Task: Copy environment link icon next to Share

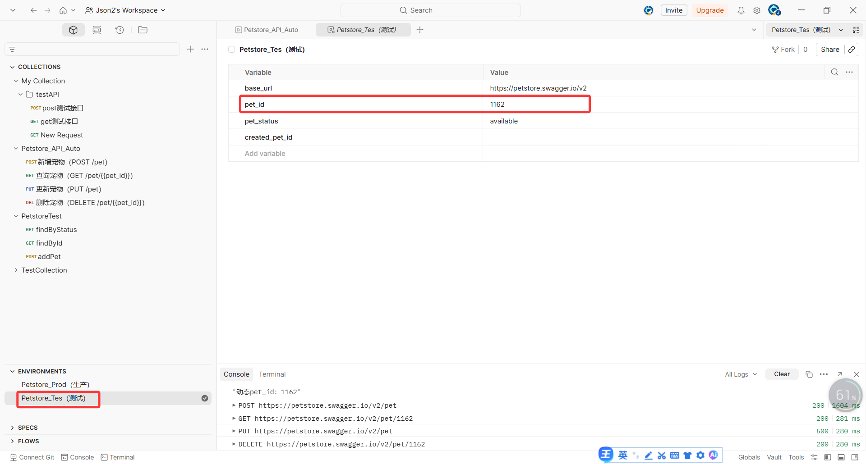Action: tap(852, 50)
